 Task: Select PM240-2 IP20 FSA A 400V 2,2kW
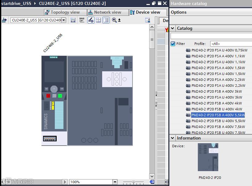point(218,80)
